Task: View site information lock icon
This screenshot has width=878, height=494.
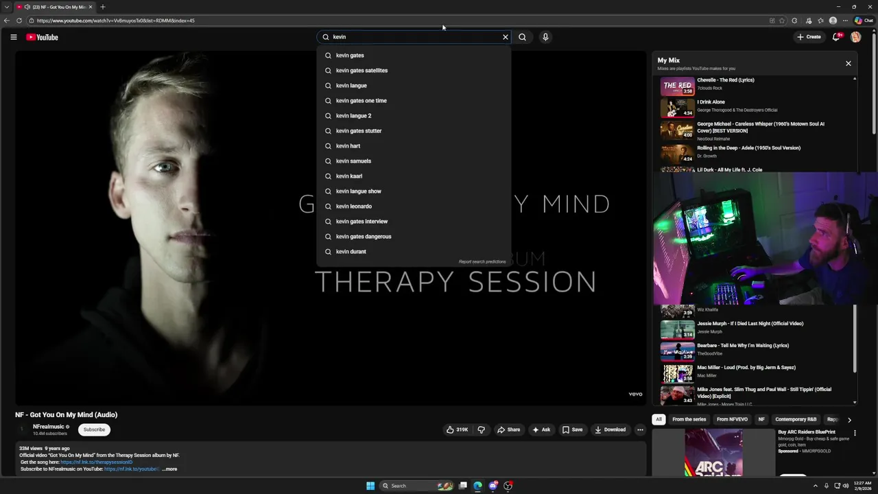Action: tap(31, 21)
